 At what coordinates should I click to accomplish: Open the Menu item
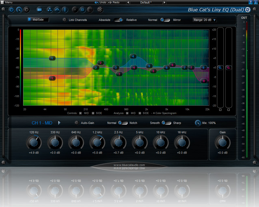coord(9,2)
